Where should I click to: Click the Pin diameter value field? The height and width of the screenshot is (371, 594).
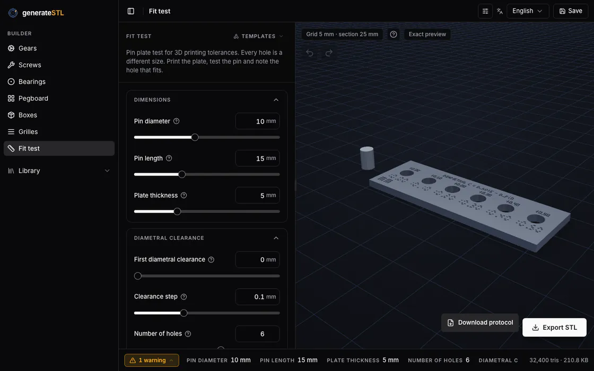[x=258, y=121]
